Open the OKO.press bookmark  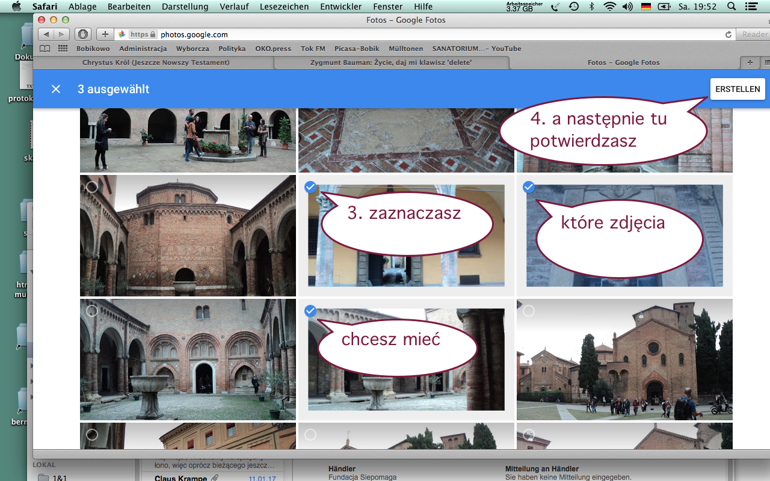tap(273, 49)
